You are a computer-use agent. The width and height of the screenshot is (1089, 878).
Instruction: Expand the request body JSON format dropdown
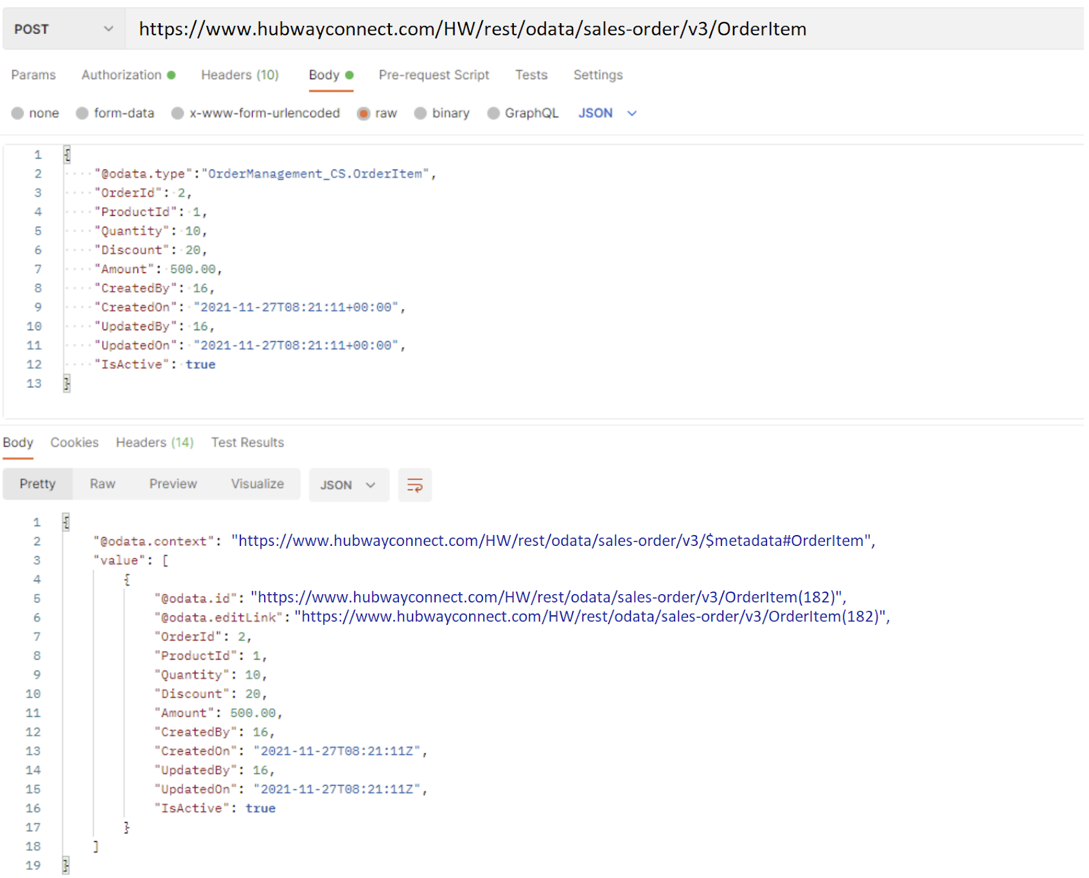click(607, 113)
